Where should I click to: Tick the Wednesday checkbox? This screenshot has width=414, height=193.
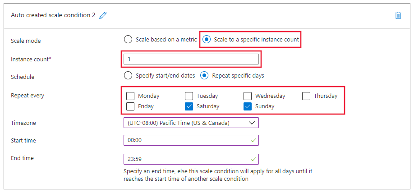248,96
